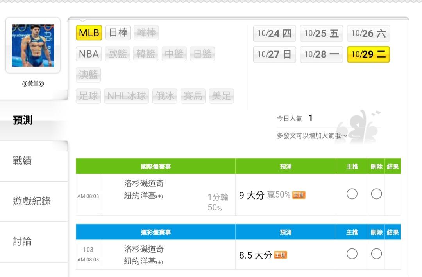Screen dimensions: 422x277
Task: Click the user profile avatar photo
Action: (33, 45)
